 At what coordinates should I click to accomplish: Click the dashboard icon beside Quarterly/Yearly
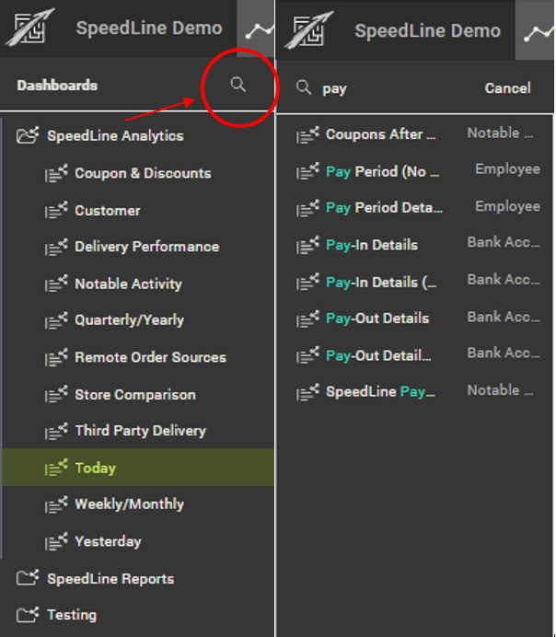click(56, 320)
